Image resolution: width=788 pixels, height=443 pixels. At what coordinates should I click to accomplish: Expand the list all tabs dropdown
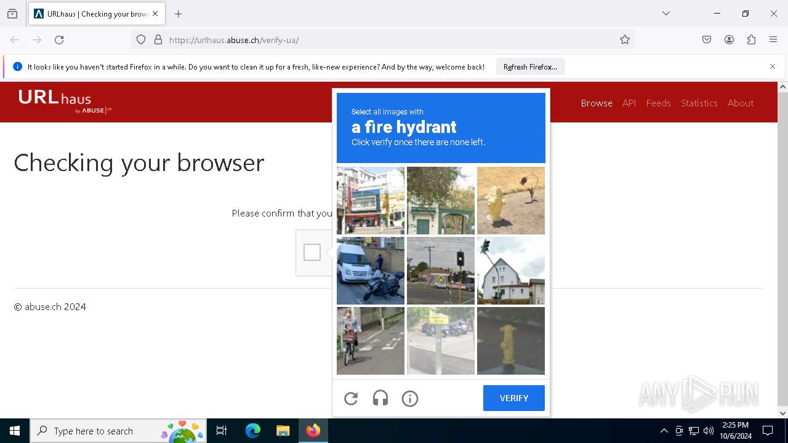point(666,14)
